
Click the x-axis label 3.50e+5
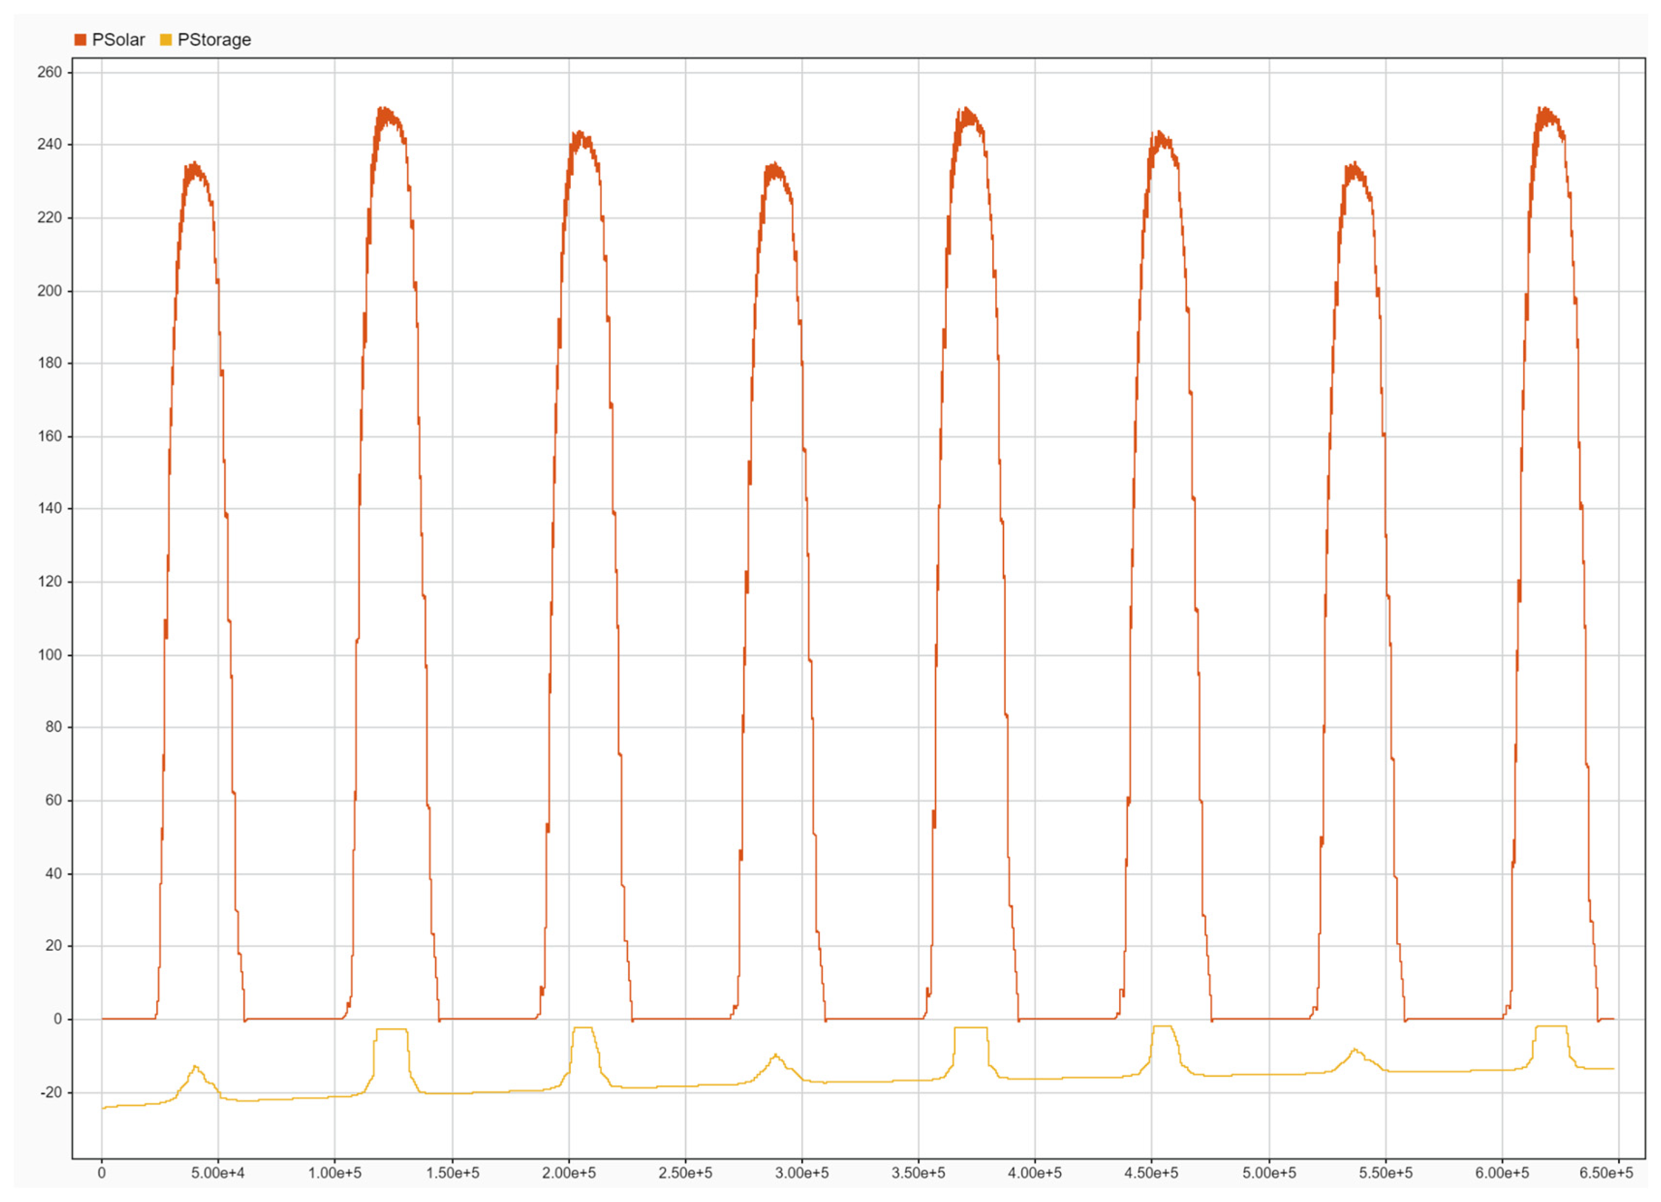tap(918, 1172)
